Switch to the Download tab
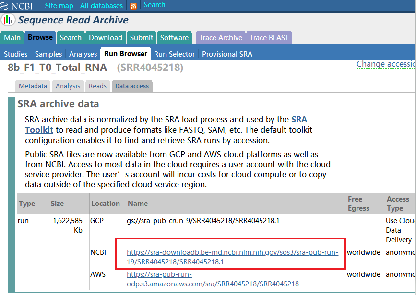 pyautogui.click(x=106, y=38)
